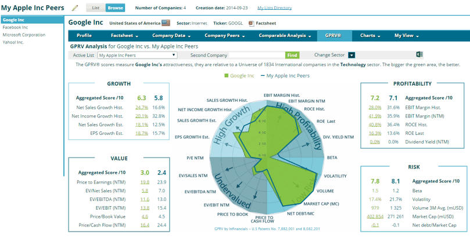
Task: Open EV/EBIT 13.8 value link
Action: click(x=145, y=208)
